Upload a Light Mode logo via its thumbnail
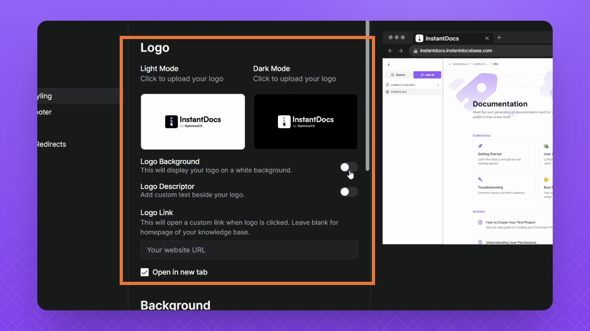Viewport: 590px width, 331px height. pos(193,122)
